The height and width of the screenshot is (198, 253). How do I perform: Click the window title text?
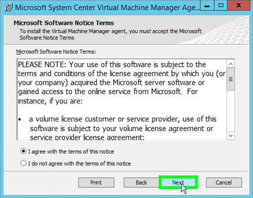pos(107,7)
